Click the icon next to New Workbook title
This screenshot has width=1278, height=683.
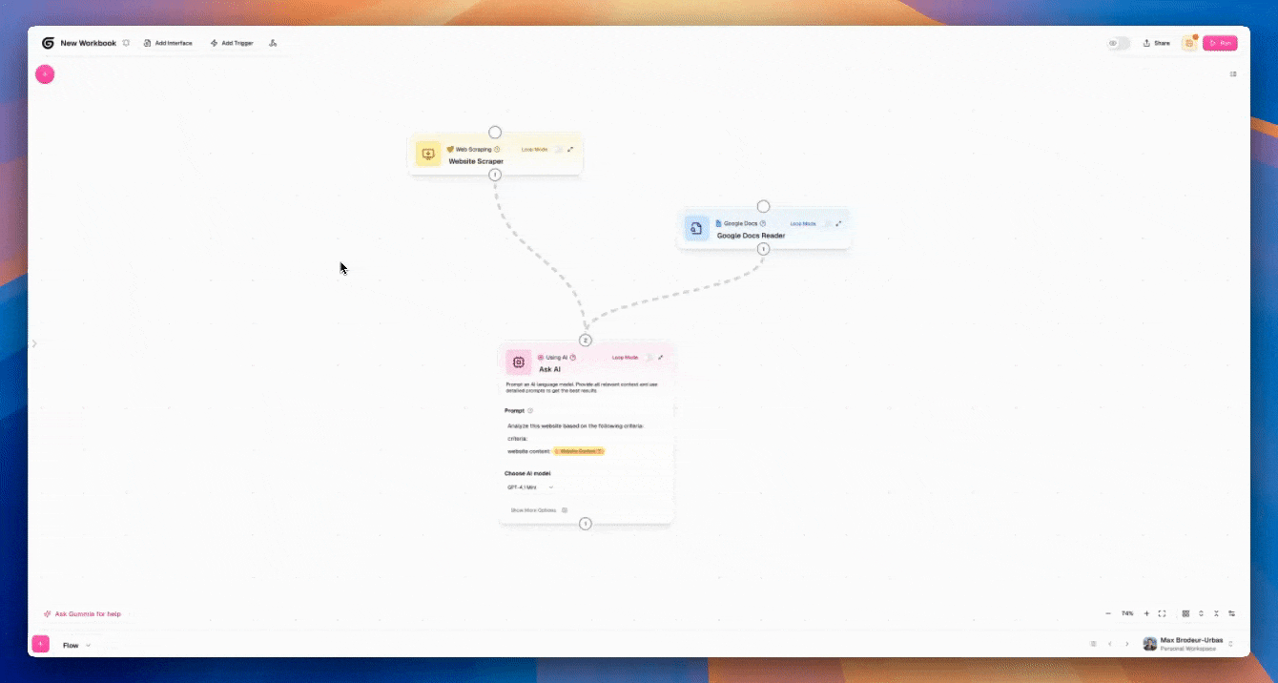126,43
